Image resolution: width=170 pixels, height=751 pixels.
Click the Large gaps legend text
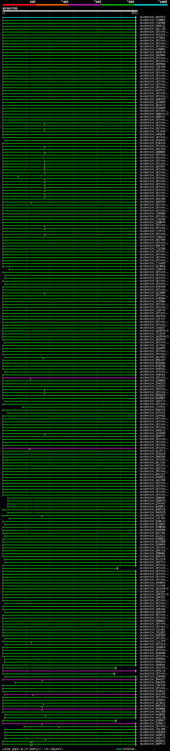[x=33, y=749]
